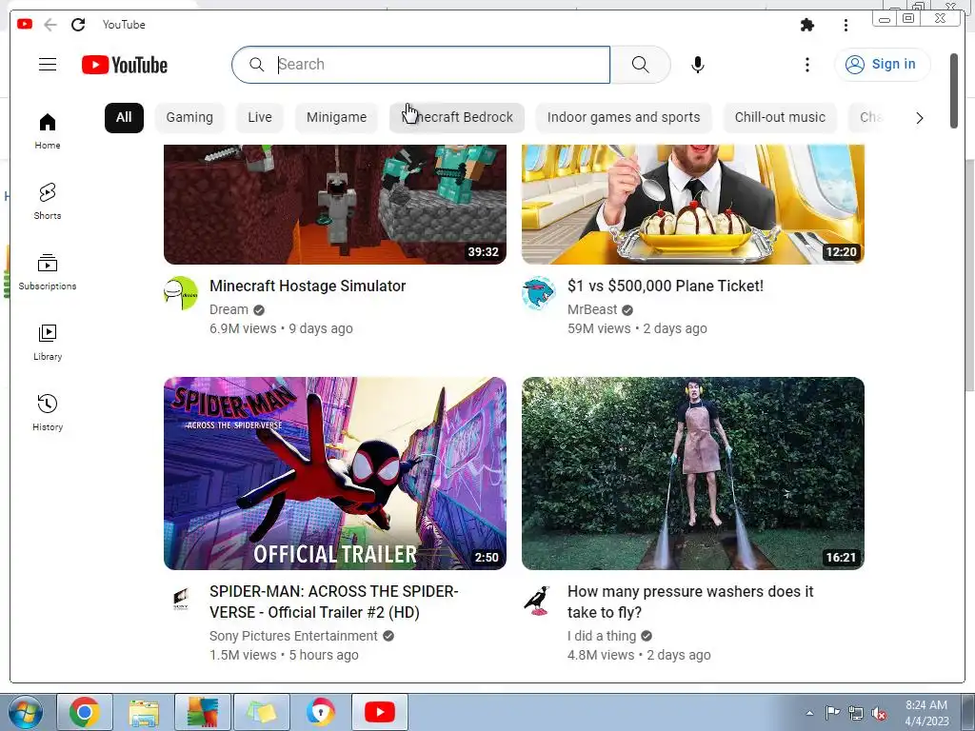The image size is (975, 731).
Task: Click the browser back arrow
Action: click(x=50, y=25)
